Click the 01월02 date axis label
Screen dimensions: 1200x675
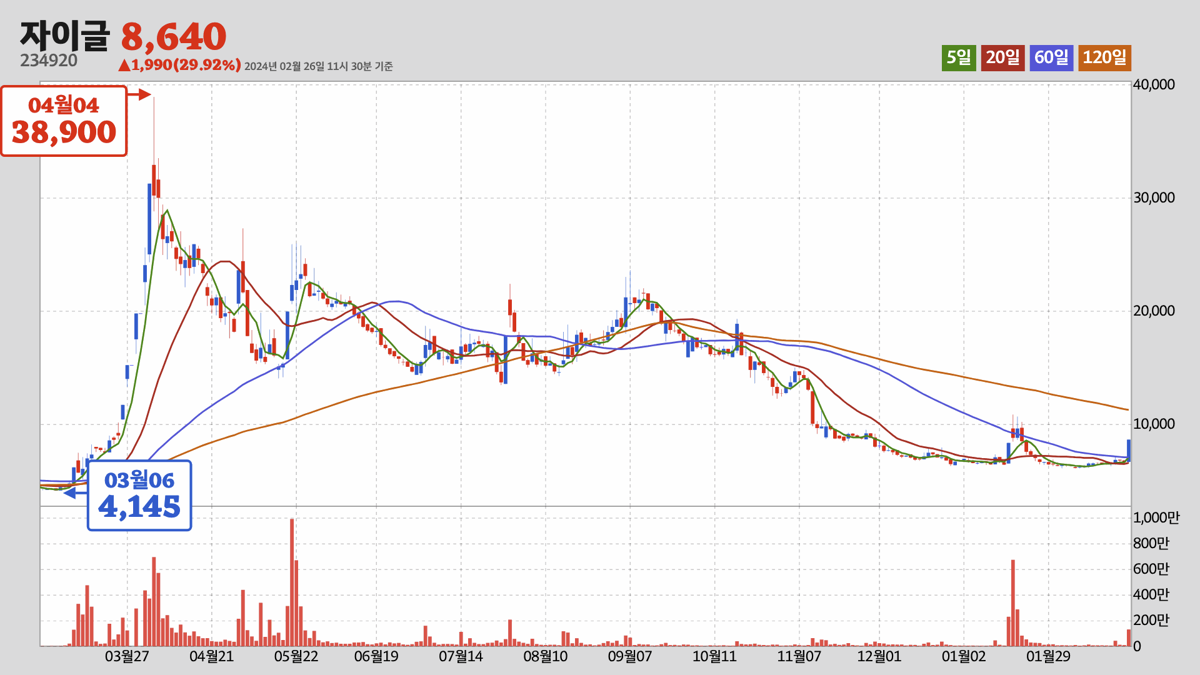[964, 656]
